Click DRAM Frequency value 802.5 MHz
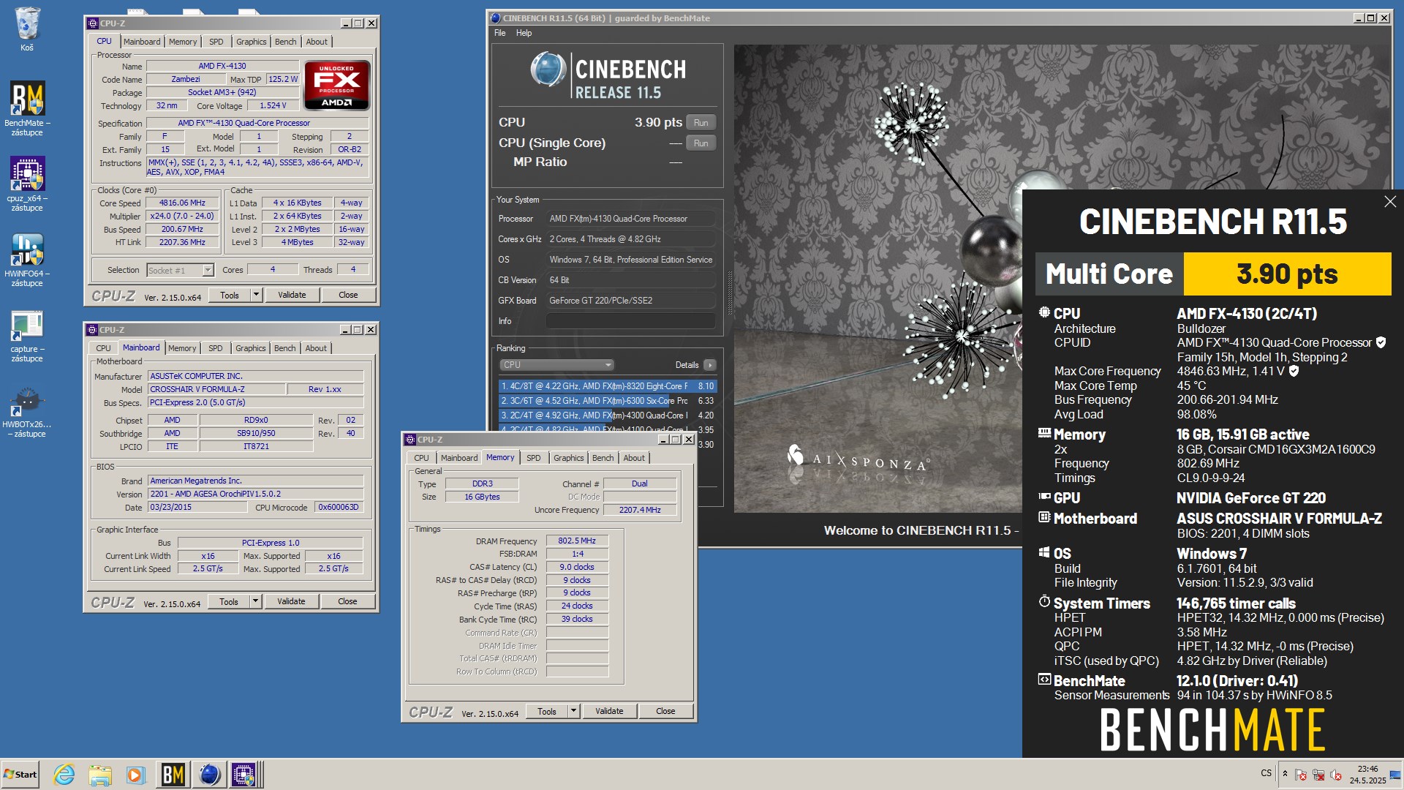The height and width of the screenshot is (790, 1404). click(x=577, y=541)
